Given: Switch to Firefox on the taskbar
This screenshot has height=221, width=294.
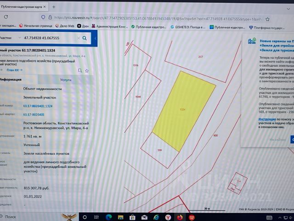Looking at the screenshot, I should [x=180, y=217].
